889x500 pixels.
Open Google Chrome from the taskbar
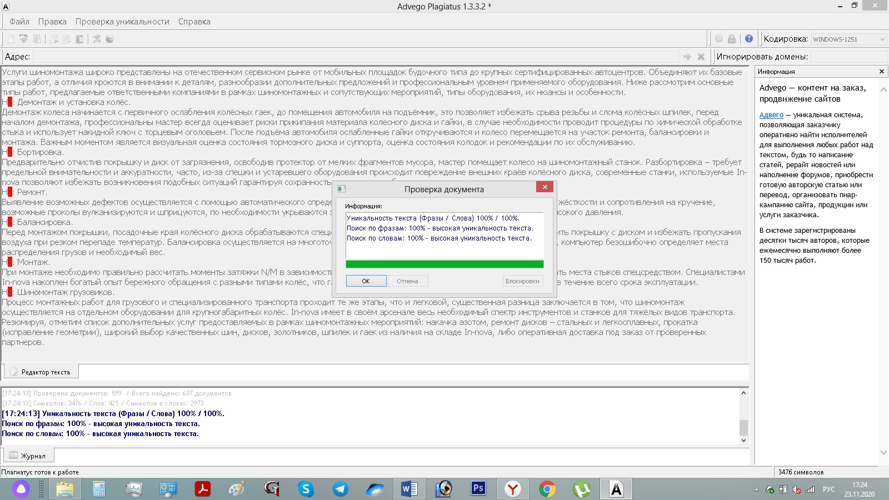pyautogui.click(x=547, y=489)
